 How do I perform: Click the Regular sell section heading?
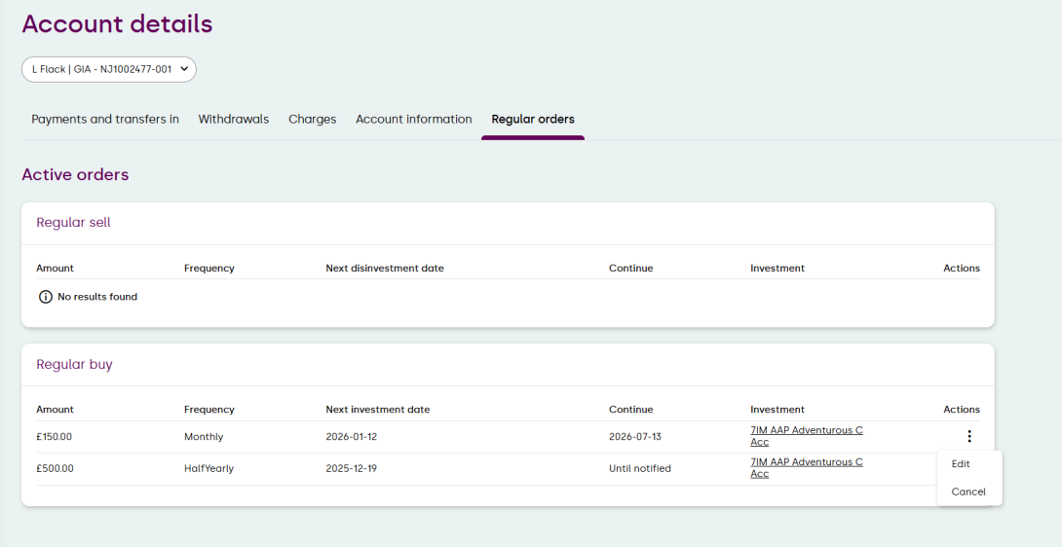(73, 223)
